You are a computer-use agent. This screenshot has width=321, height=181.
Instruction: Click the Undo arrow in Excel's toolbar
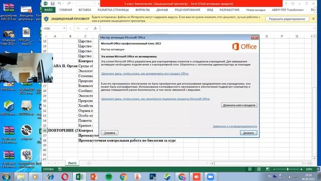tap(59, 4)
